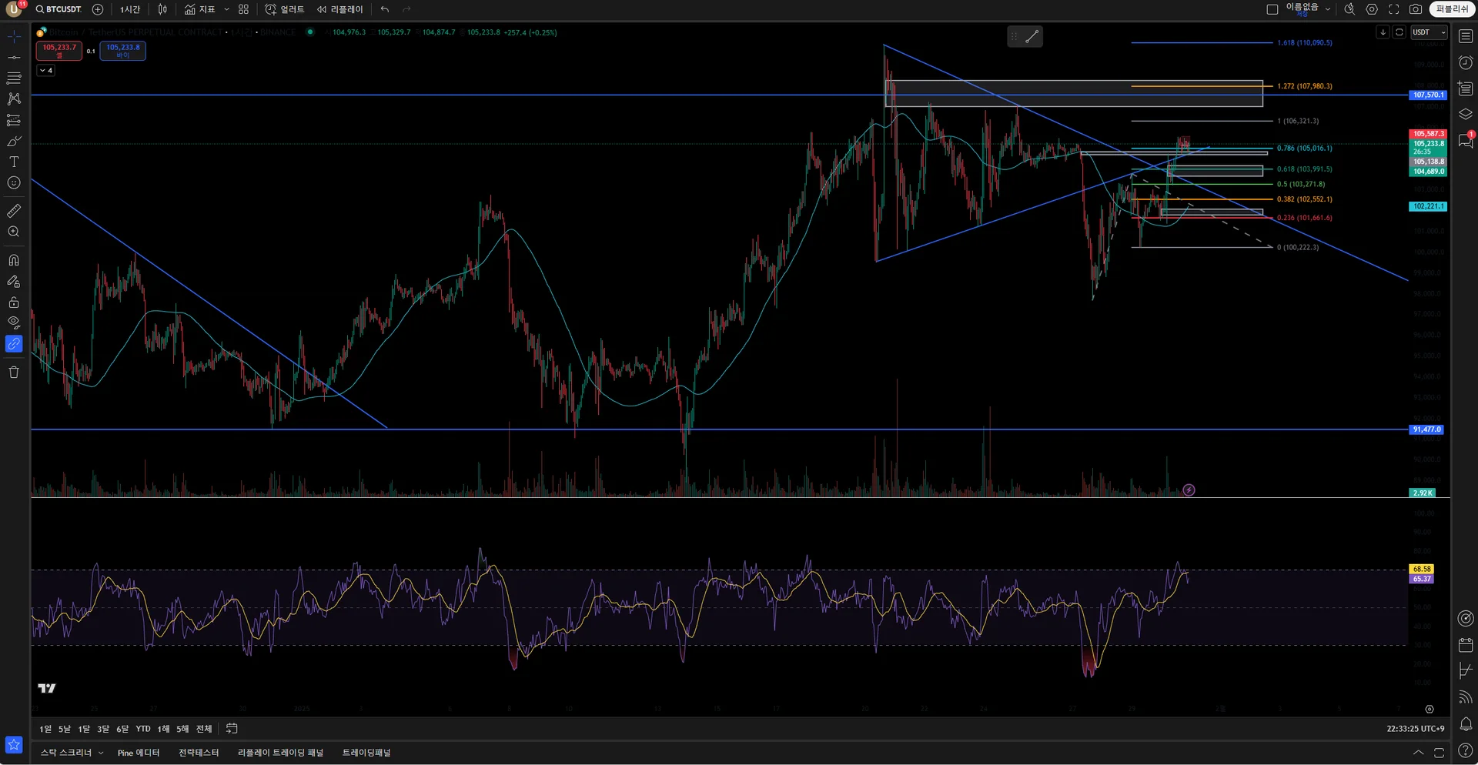Remove drawings with trash icon
The image size is (1478, 765).
(x=14, y=372)
